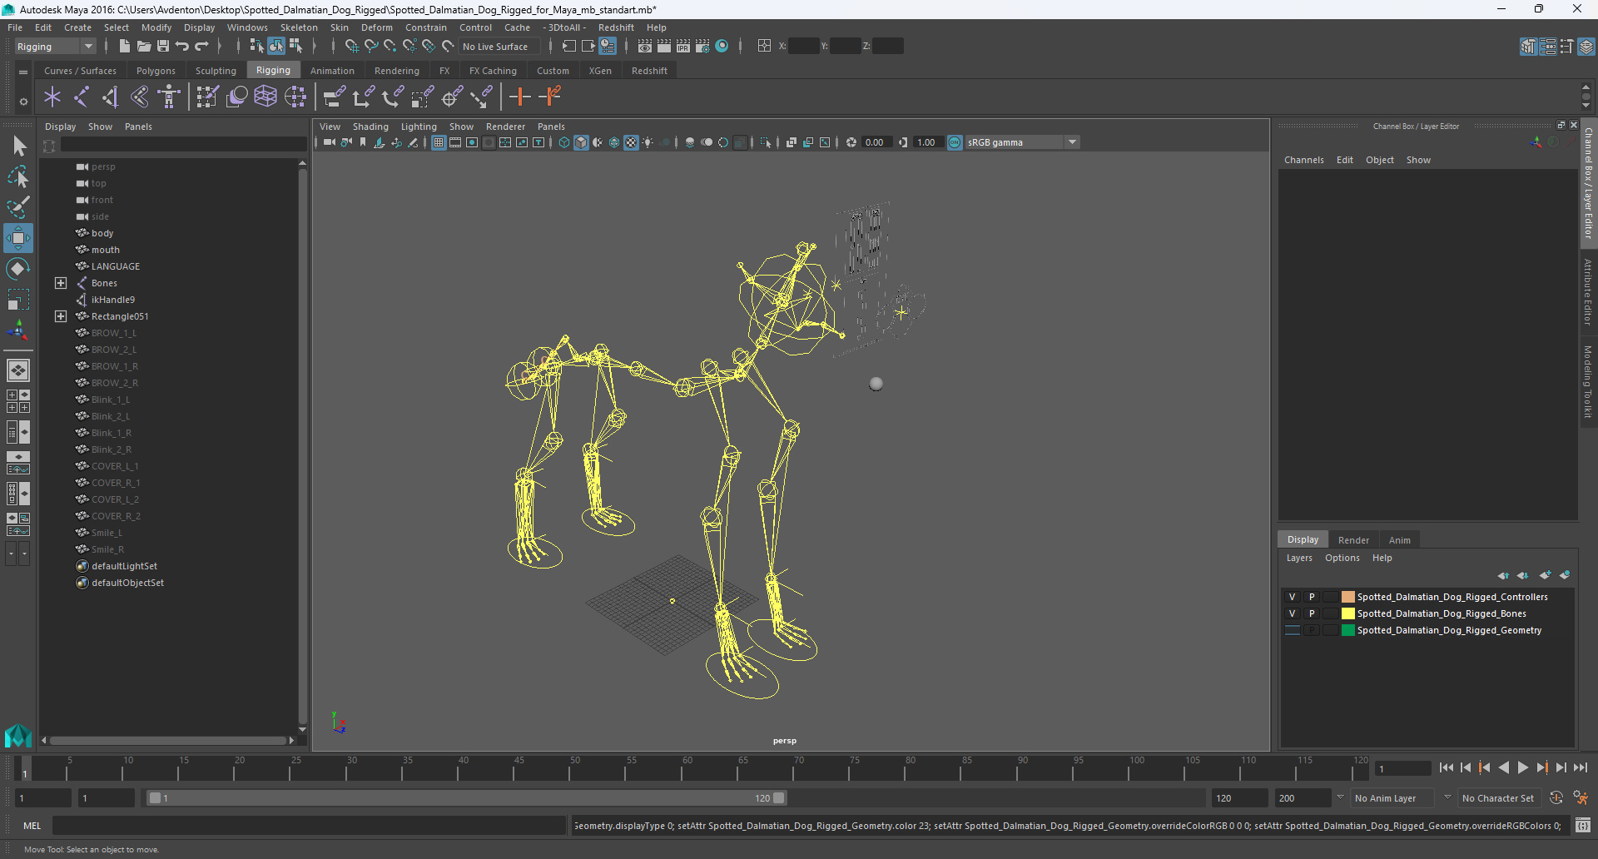The width and height of the screenshot is (1598, 859).
Task: Pick the Paint Selection tool
Action: (18, 206)
